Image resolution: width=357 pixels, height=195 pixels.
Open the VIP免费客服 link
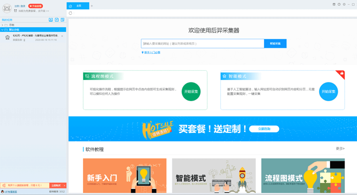[11, 191]
